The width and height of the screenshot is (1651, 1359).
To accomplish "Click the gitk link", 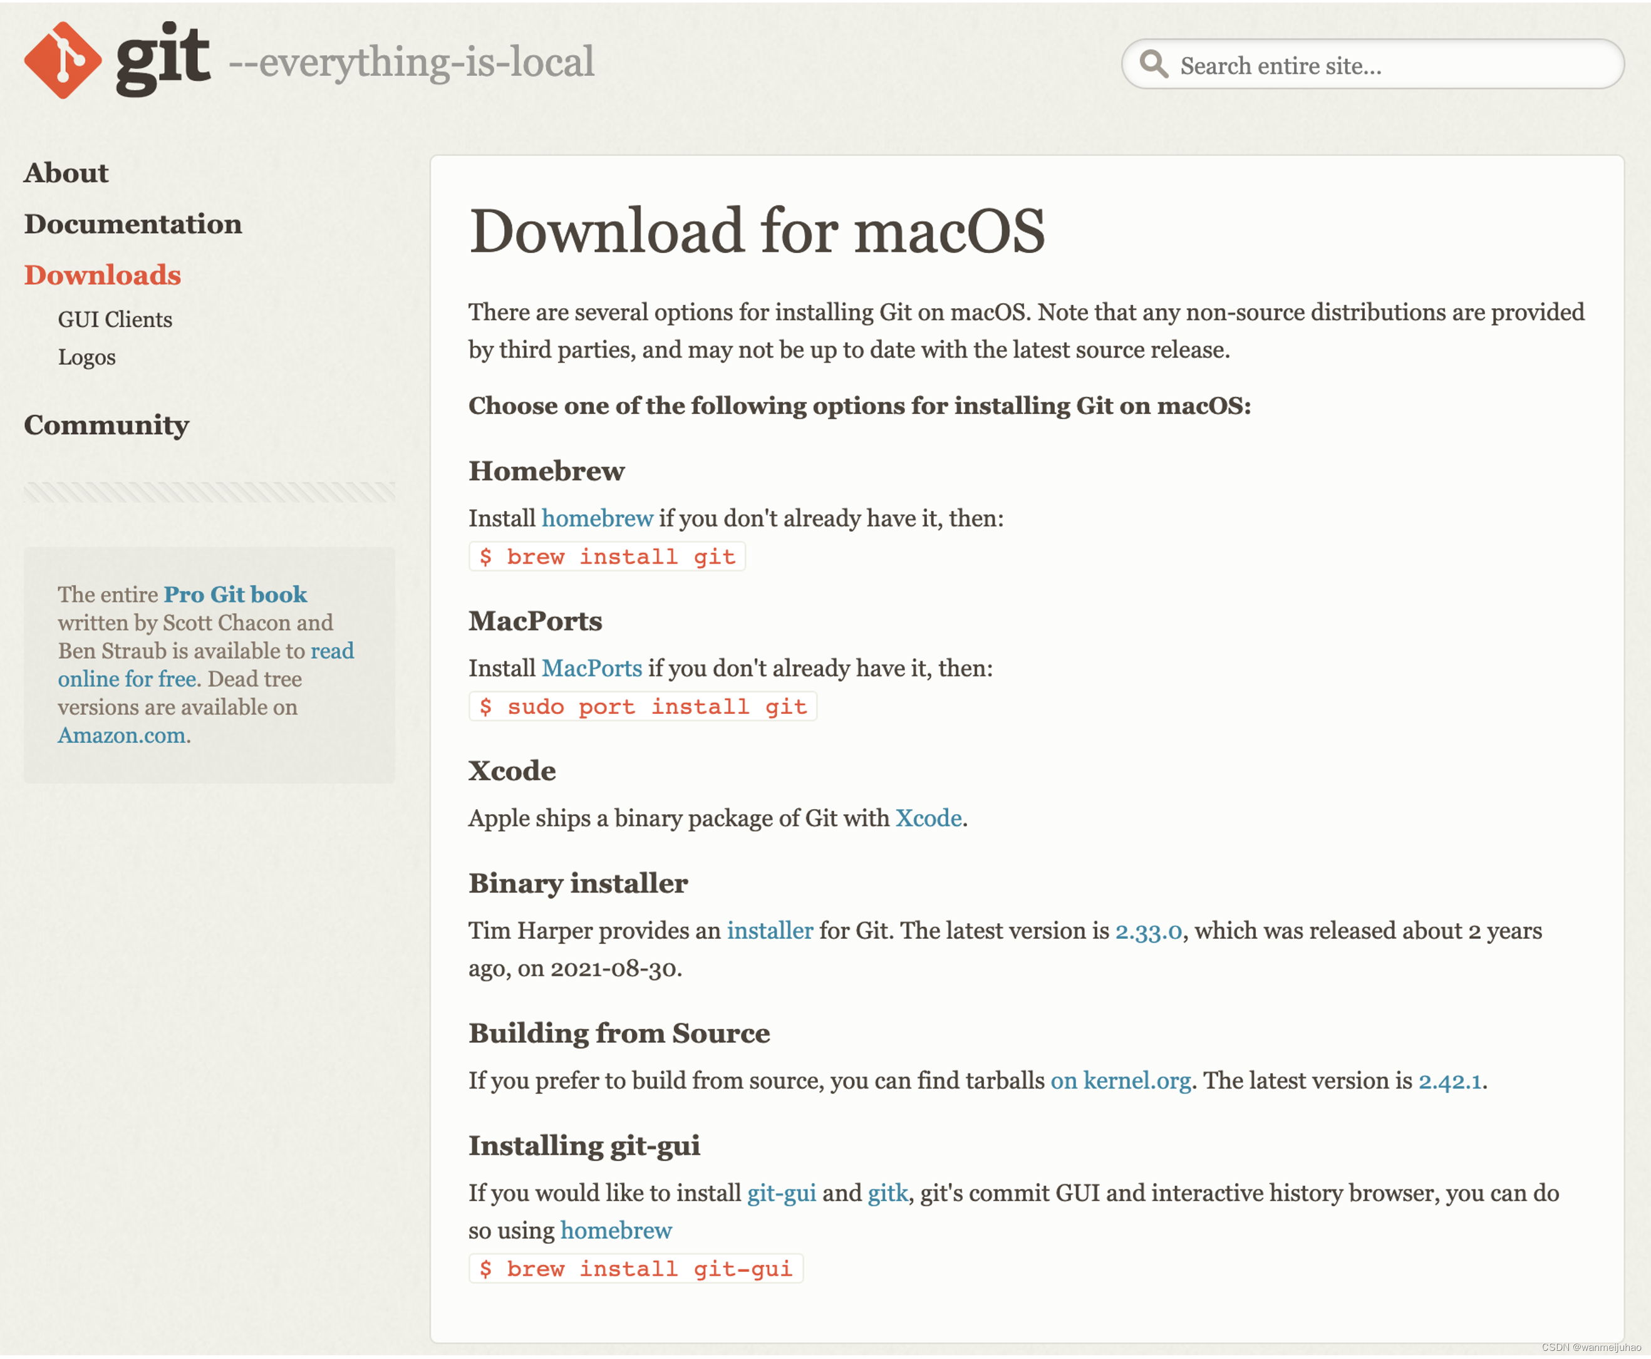I will tap(888, 1193).
